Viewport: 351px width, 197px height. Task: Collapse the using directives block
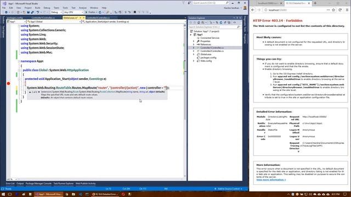[19, 26]
